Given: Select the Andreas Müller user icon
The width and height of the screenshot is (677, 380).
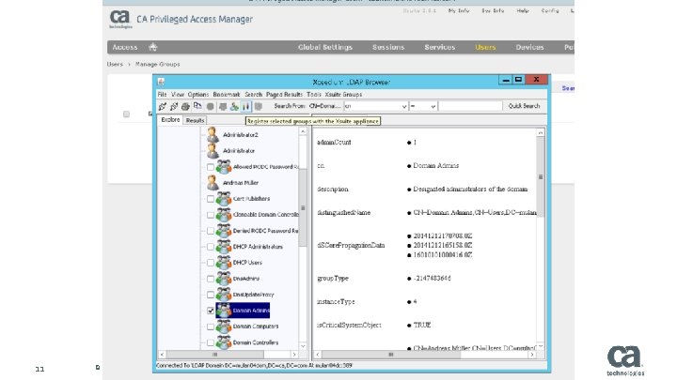Looking at the screenshot, I should 213,183.
